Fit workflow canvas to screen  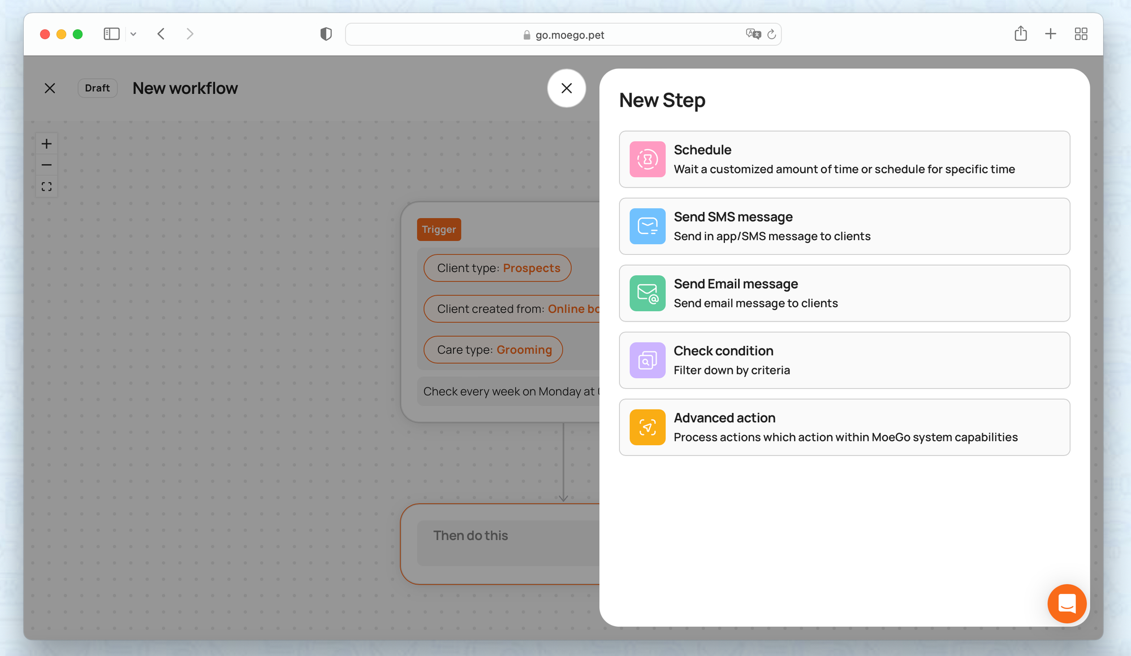click(46, 186)
